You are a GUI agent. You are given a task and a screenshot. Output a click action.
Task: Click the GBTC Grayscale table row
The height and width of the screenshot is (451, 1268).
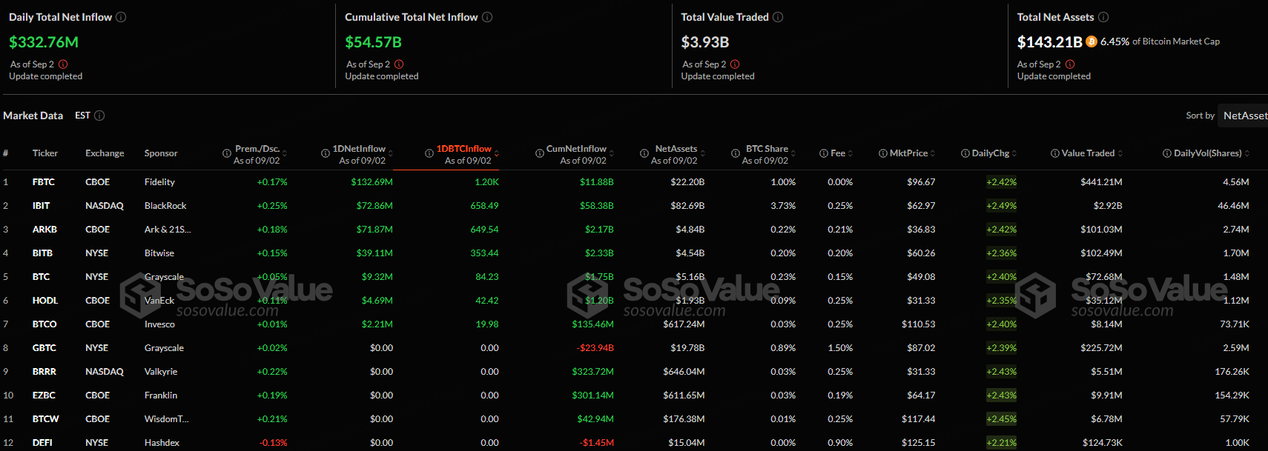[163, 348]
